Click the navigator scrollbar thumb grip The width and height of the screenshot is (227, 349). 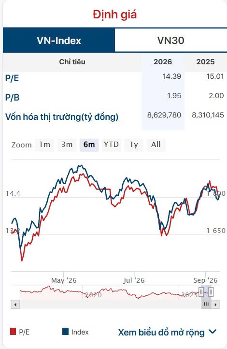click(206, 304)
